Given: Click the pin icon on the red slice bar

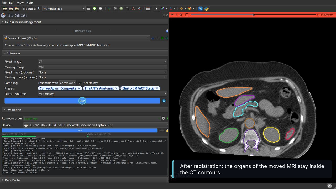Looking at the screenshot, I should tap(172, 15).
